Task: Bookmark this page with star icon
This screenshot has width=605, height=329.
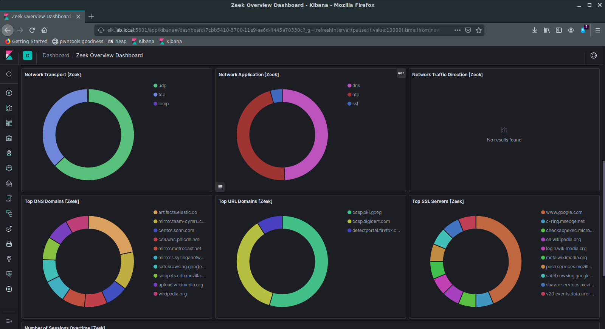Action: tap(479, 30)
